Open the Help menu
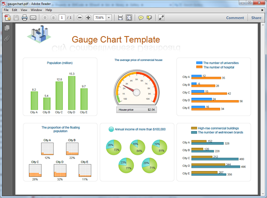This screenshot has height=198, width=267. pos(49,10)
